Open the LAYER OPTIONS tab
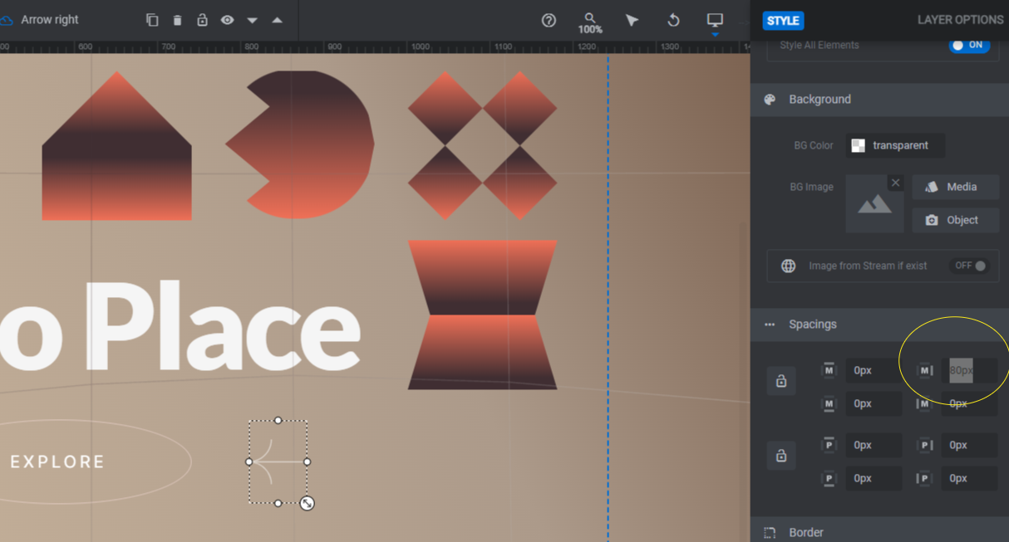 tap(961, 20)
